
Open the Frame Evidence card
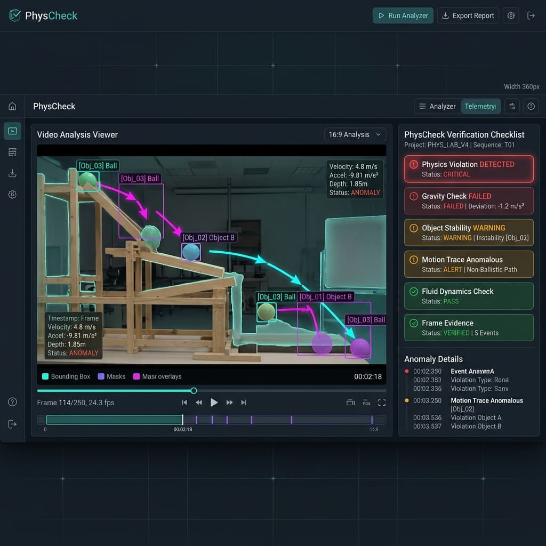(x=469, y=328)
